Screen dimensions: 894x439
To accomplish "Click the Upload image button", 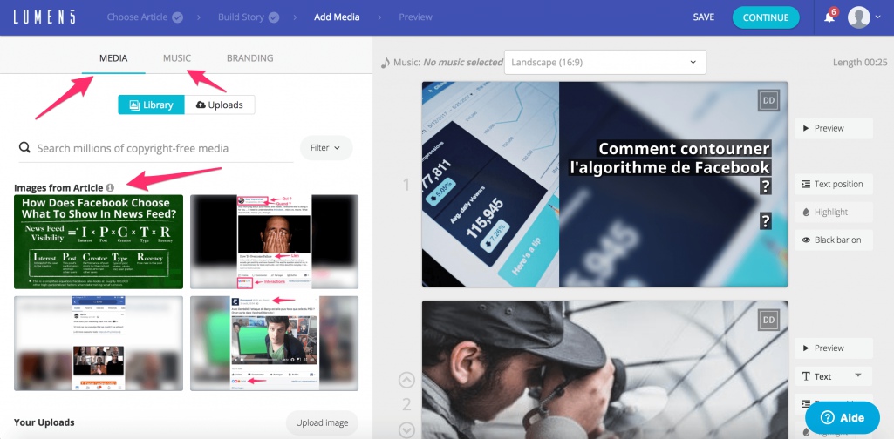I will (322, 423).
